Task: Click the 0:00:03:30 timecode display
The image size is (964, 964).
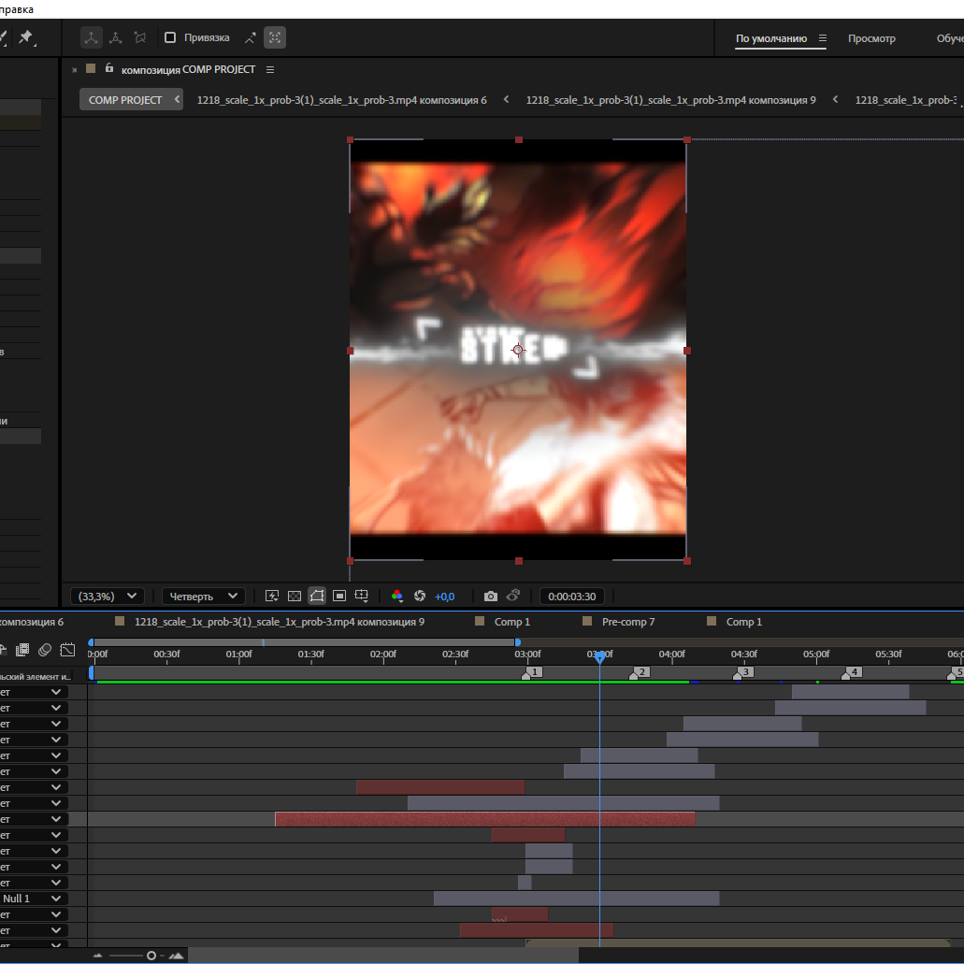Action: (571, 596)
